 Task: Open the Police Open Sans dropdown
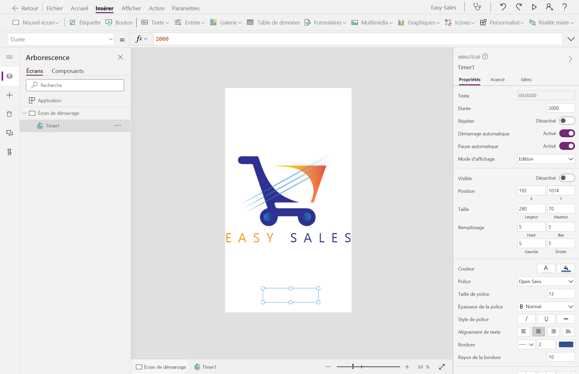click(546, 281)
